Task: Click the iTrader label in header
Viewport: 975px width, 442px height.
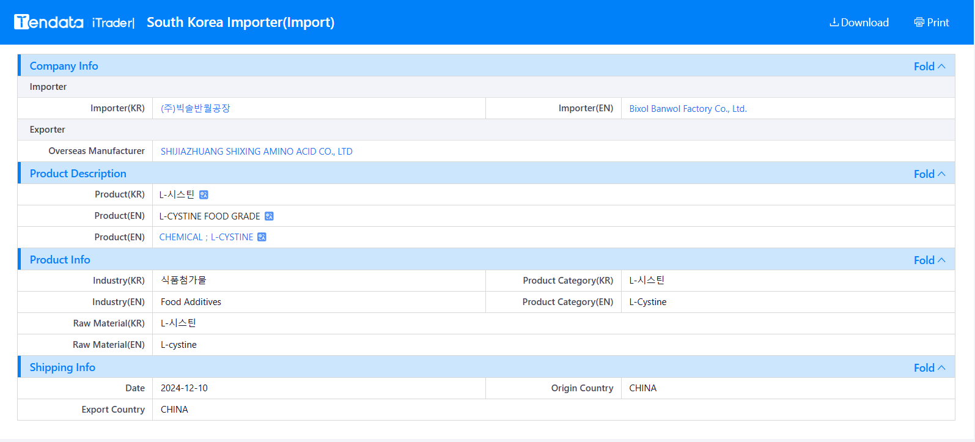Action: (113, 23)
